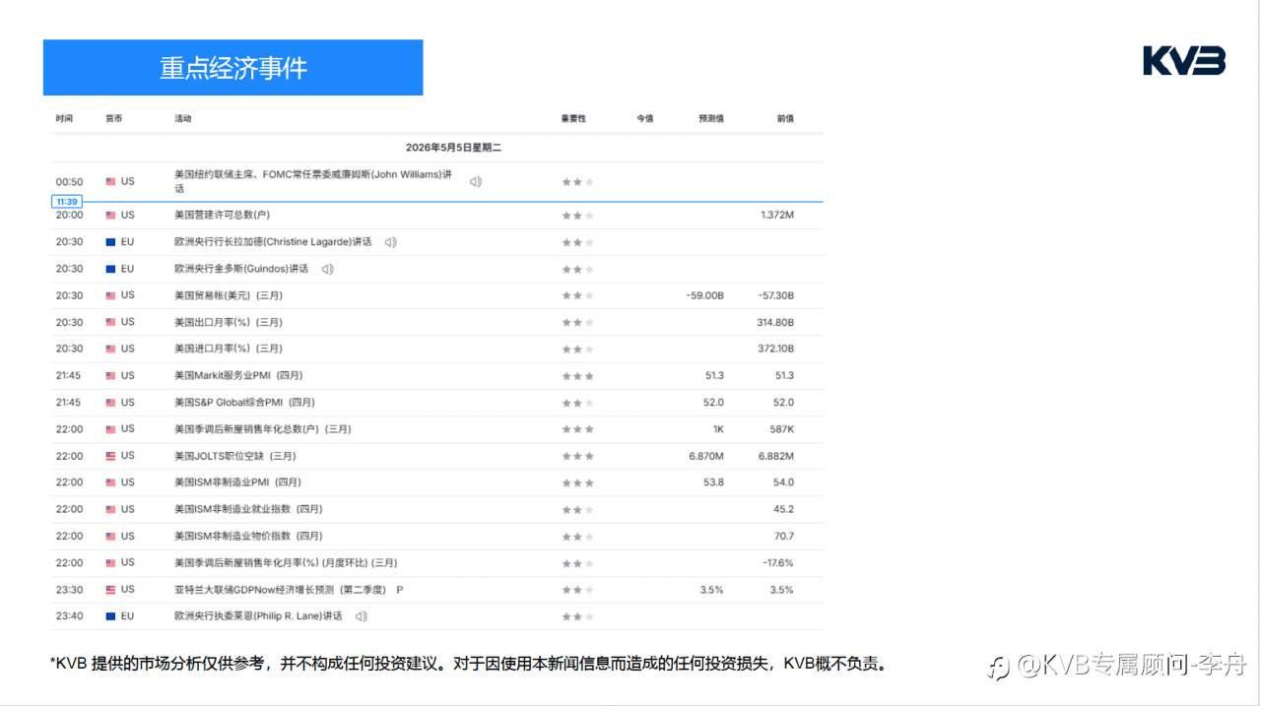Click speaker icon beside Christine Lagarde speech

click(391, 241)
